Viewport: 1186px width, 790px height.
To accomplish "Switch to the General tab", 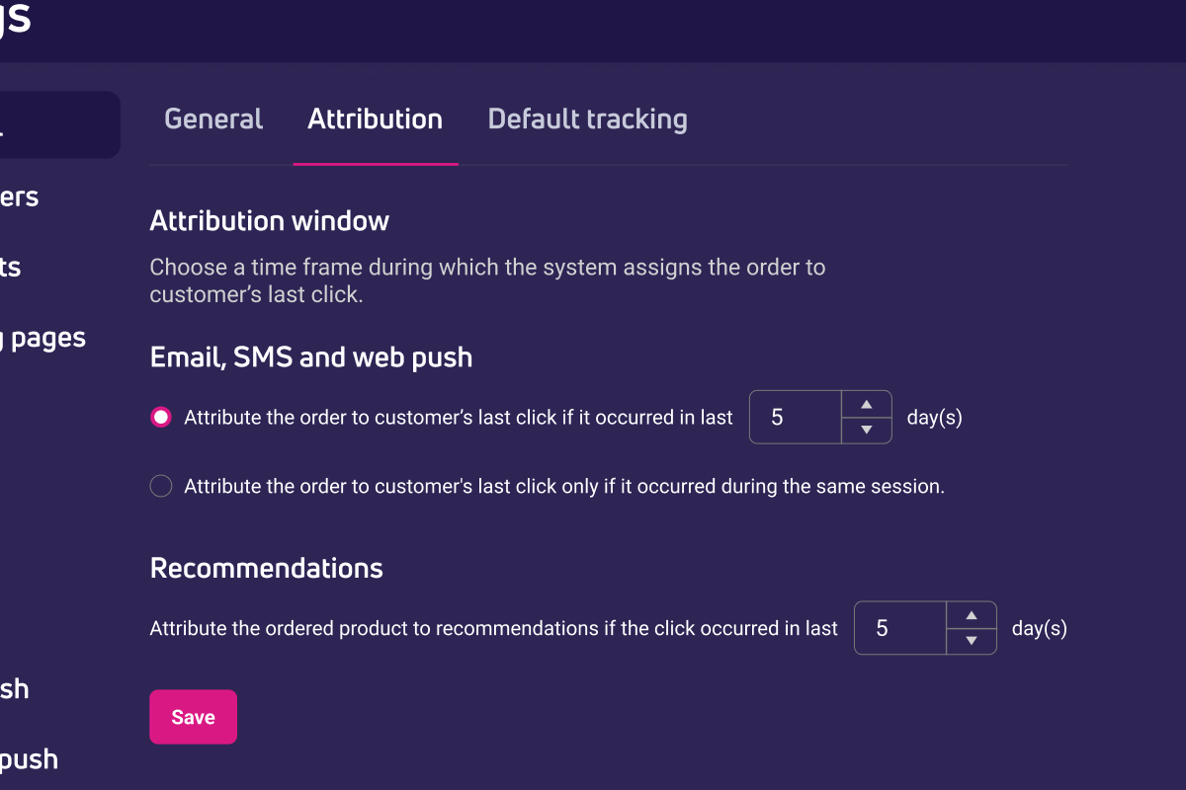I will (213, 118).
